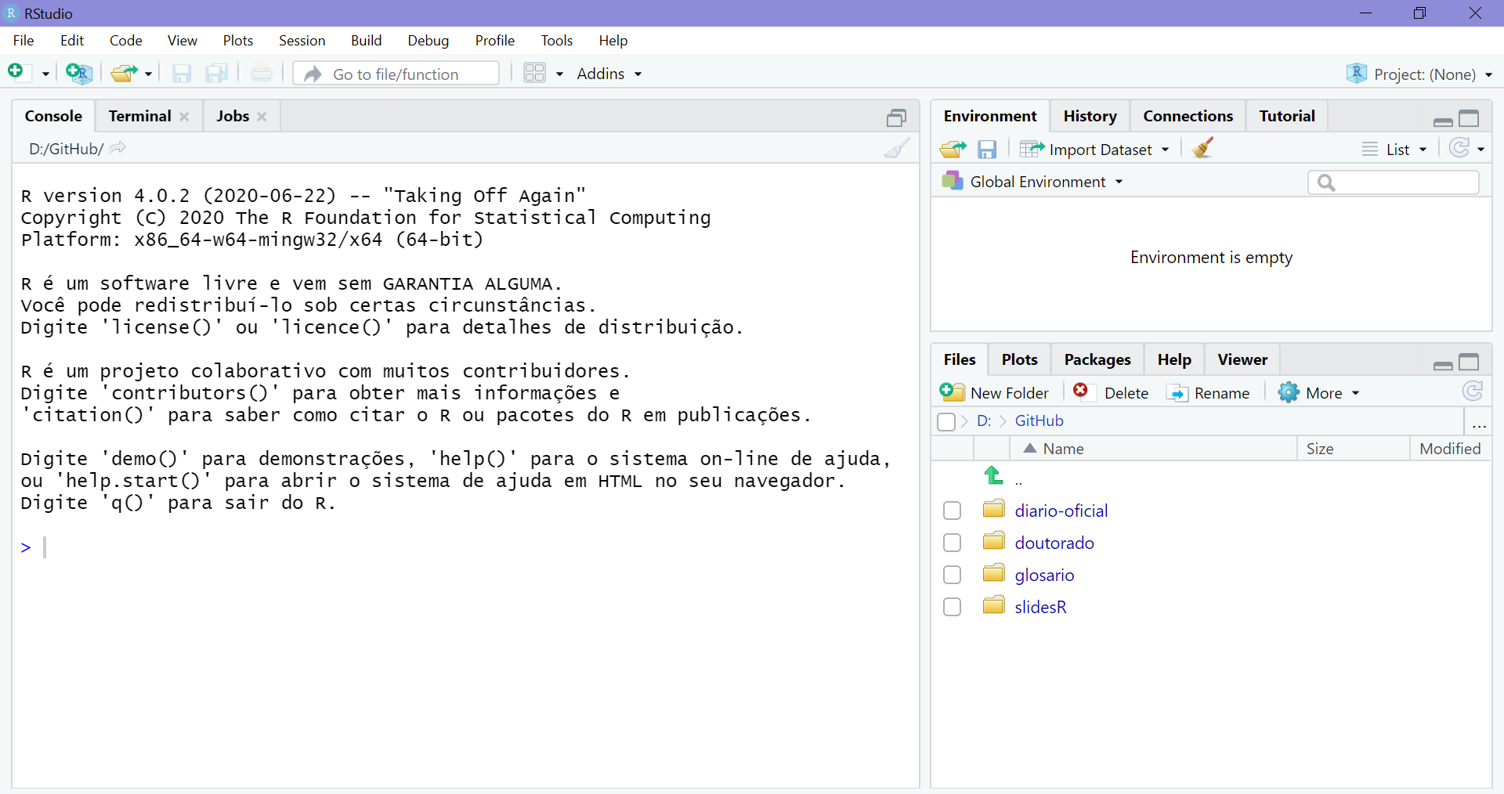Close the Terminal tab
Screen dimensions: 1504x794
(x=184, y=117)
